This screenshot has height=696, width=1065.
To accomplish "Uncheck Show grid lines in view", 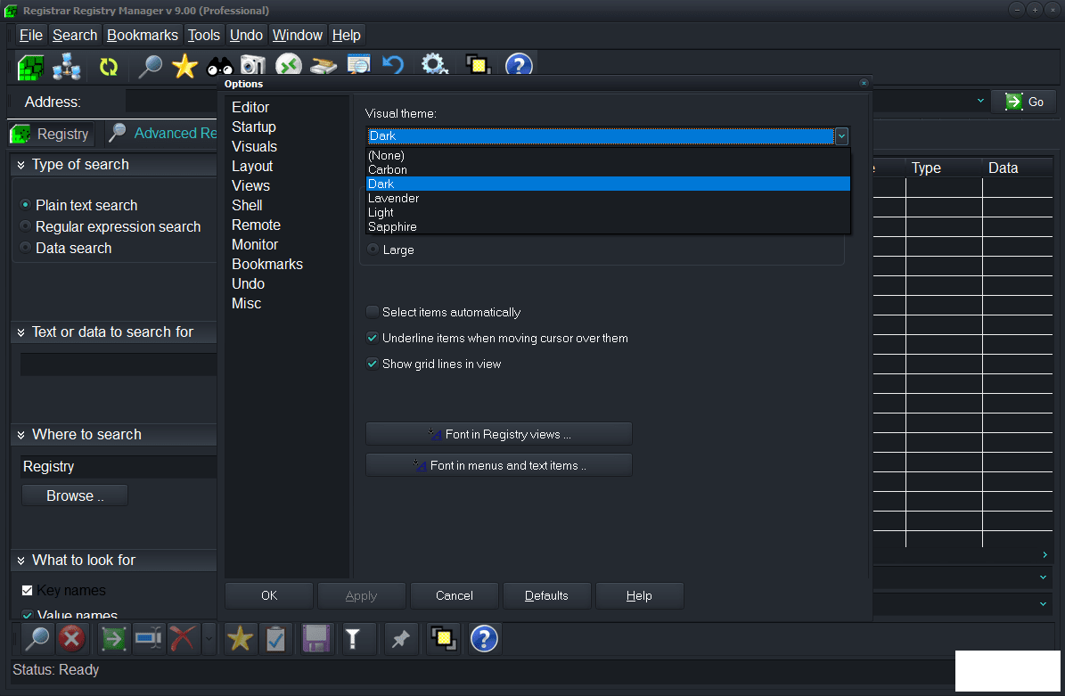I will [x=373, y=364].
